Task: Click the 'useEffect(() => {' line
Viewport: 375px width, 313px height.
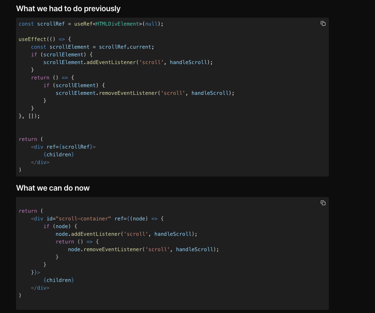Action: click(45, 39)
